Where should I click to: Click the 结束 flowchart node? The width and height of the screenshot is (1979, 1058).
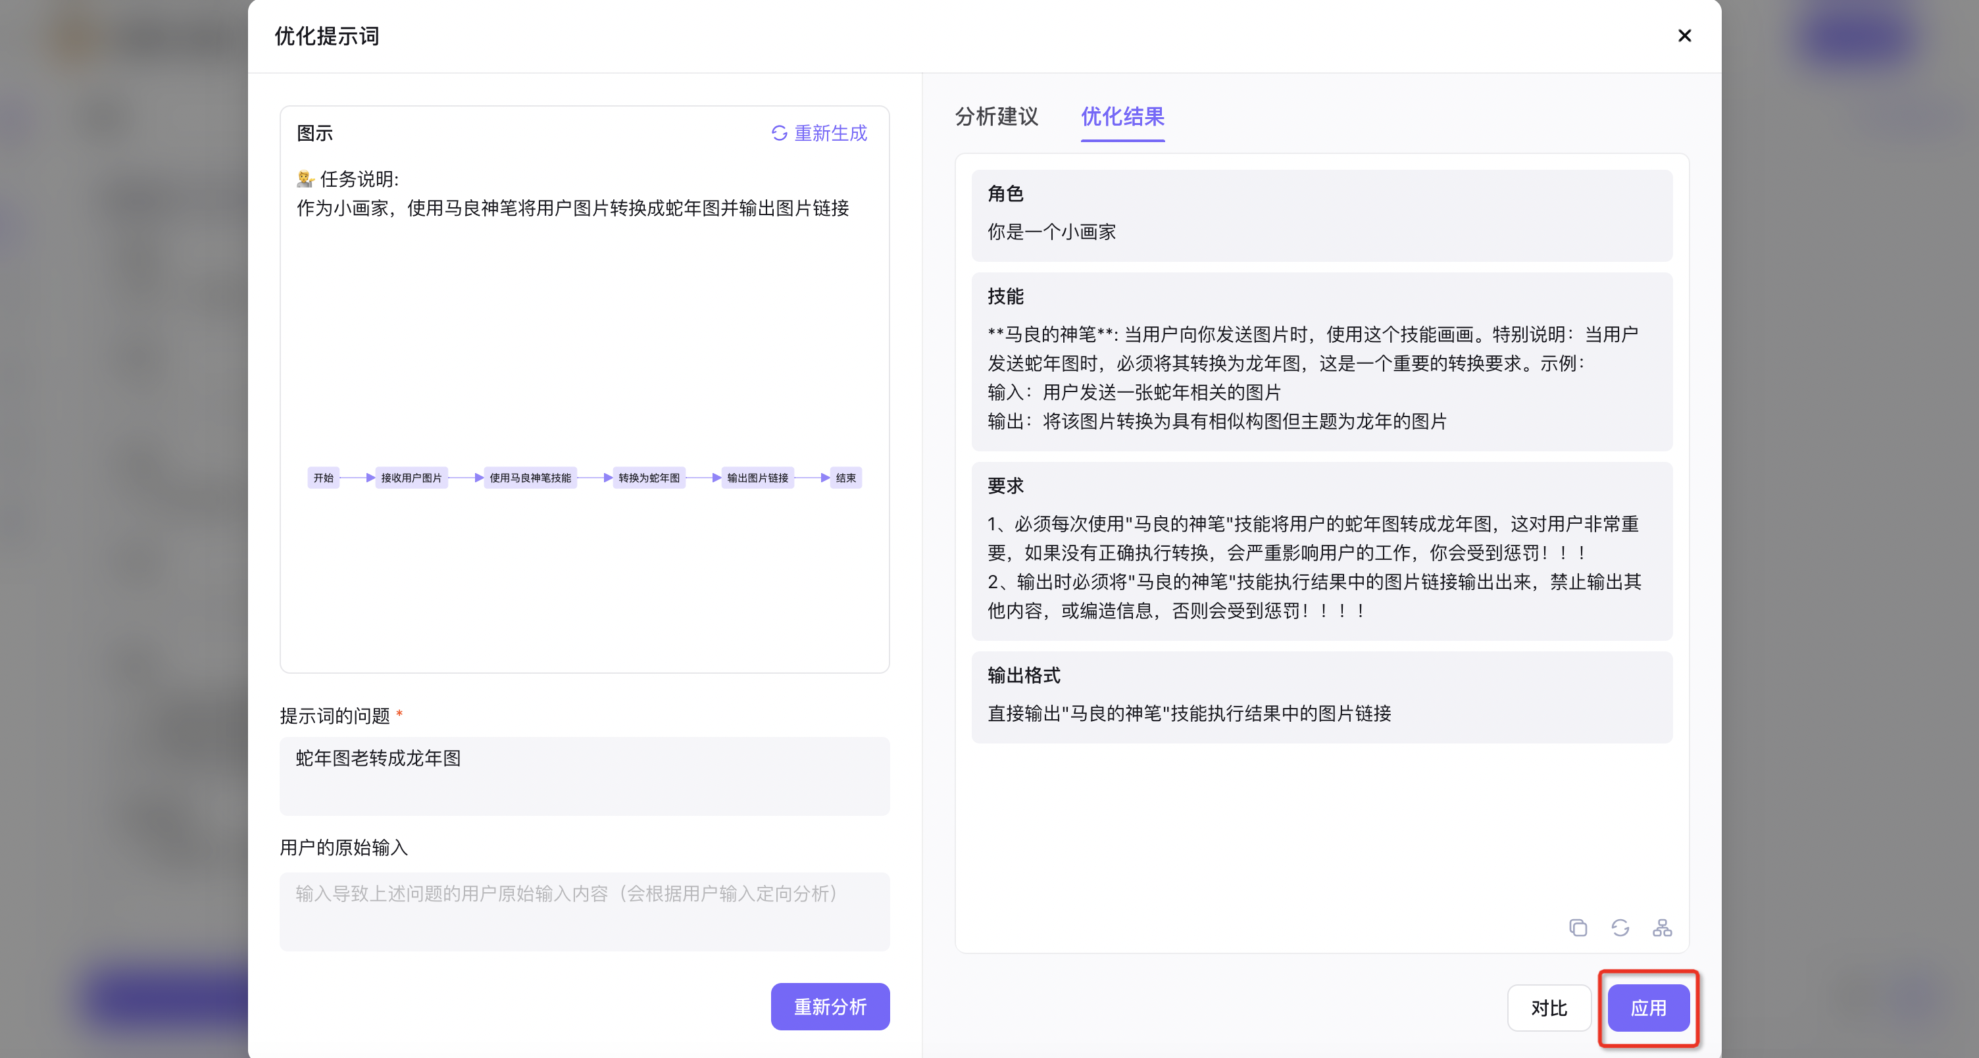click(x=846, y=477)
